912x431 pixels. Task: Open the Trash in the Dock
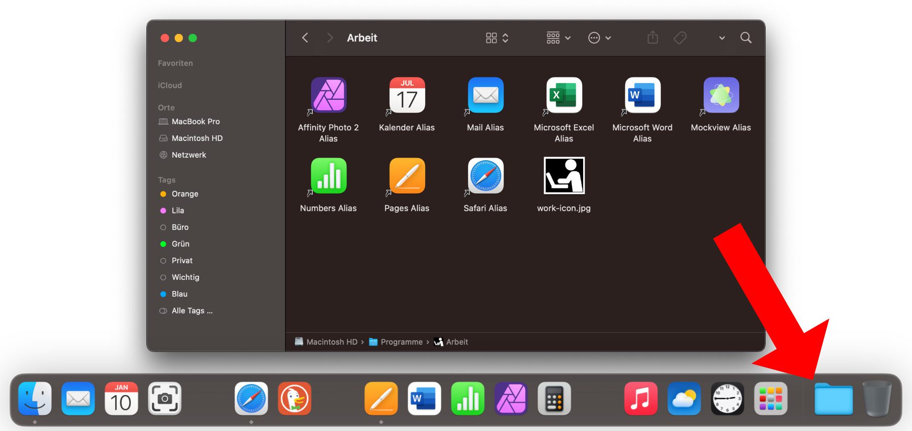(x=877, y=399)
